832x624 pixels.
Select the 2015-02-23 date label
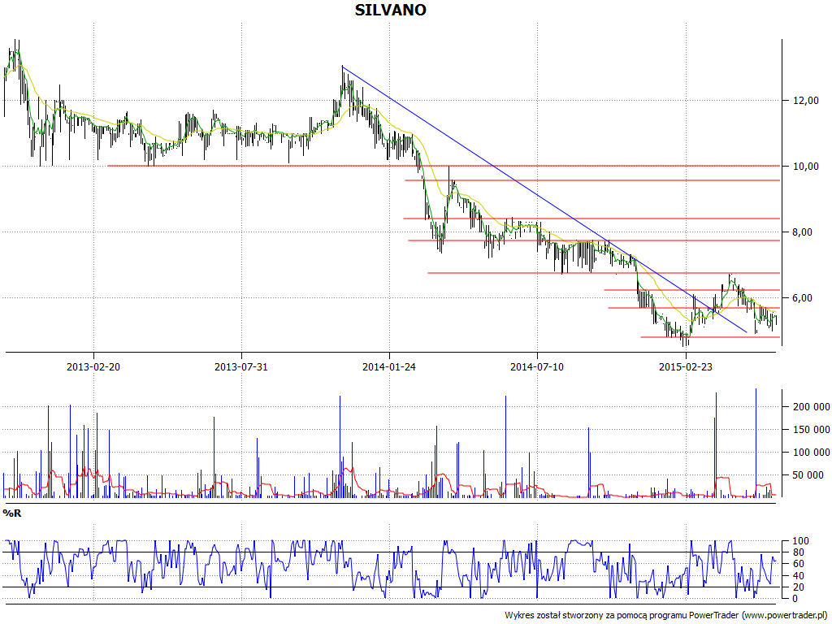pyautogui.click(x=686, y=366)
